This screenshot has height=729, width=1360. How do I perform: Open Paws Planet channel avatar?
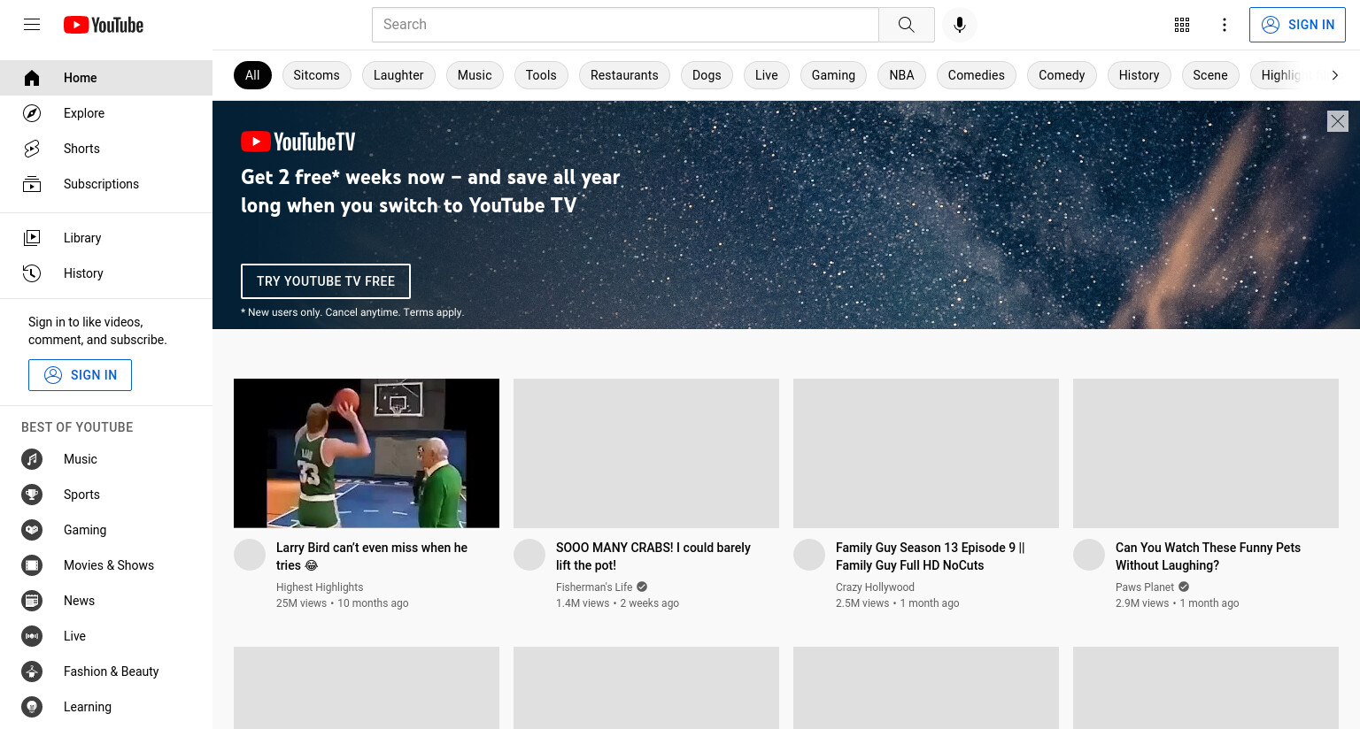pyautogui.click(x=1089, y=555)
